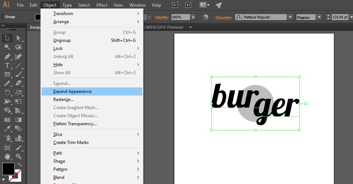Viewport: 353px width, 184px height.
Task: Select the Magic Wand tool
Action: point(7,47)
